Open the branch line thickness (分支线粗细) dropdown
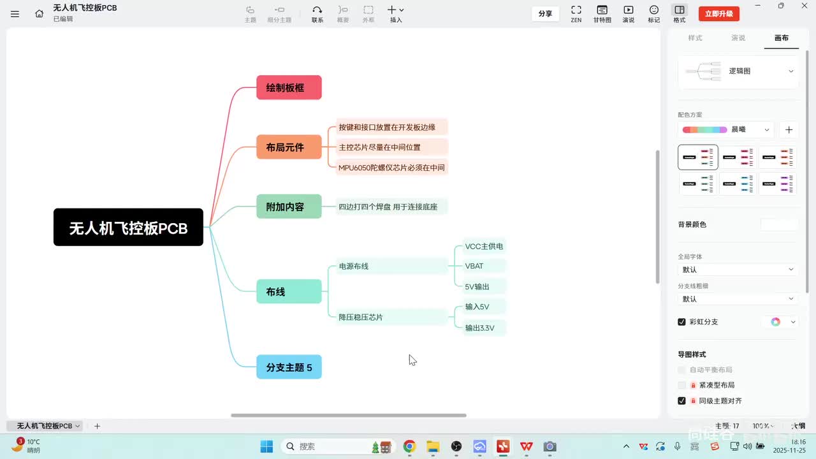The height and width of the screenshot is (459, 816). click(x=738, y=299)
